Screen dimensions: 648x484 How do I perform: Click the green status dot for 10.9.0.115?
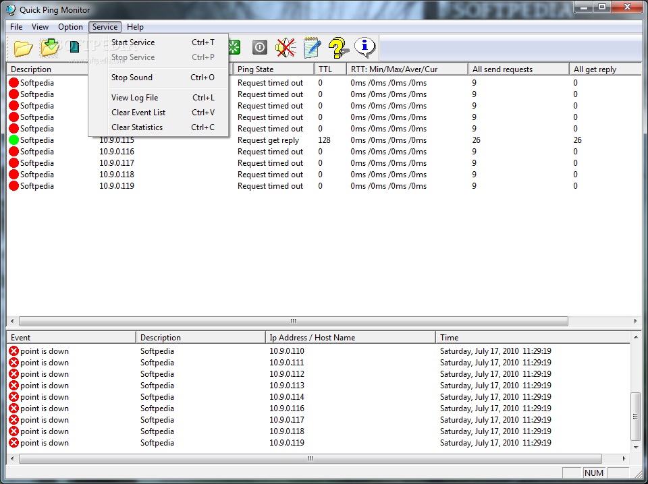pyautogui.click(x=14, y=140)
